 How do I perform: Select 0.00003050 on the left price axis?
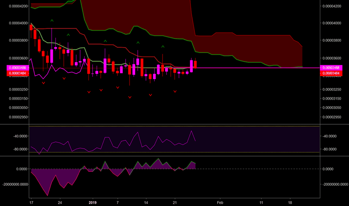[18, 108]
